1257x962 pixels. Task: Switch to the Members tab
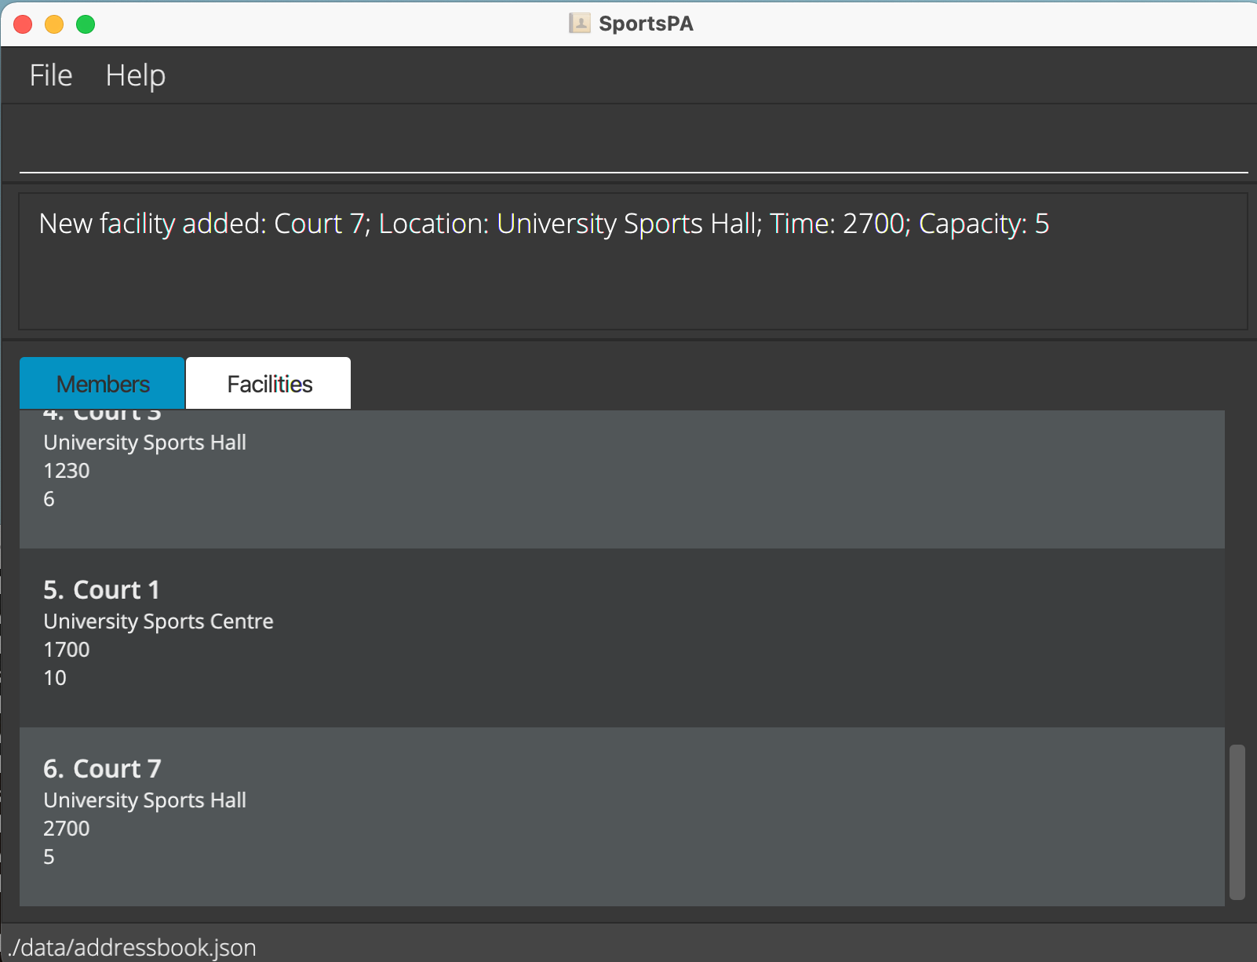tap(102, 384)
